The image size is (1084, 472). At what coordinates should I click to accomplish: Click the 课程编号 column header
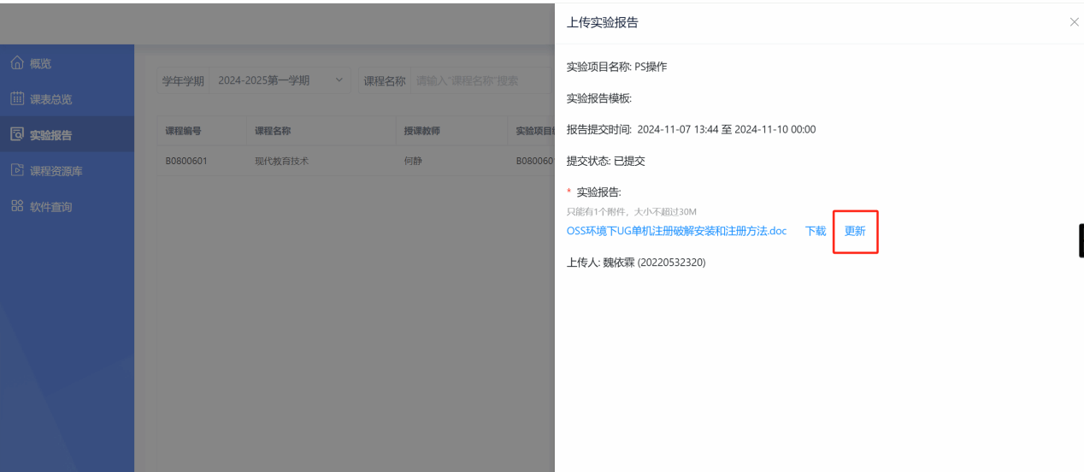click(184, 131)
